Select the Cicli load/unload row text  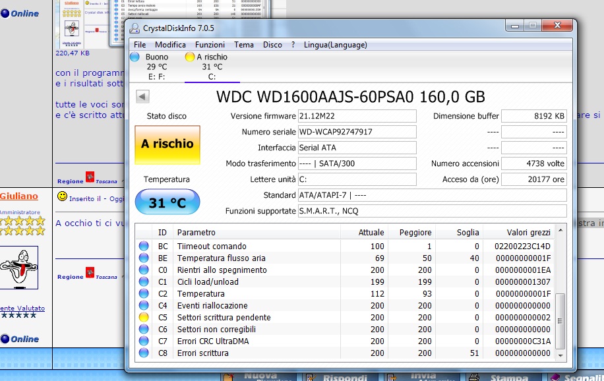208,282
